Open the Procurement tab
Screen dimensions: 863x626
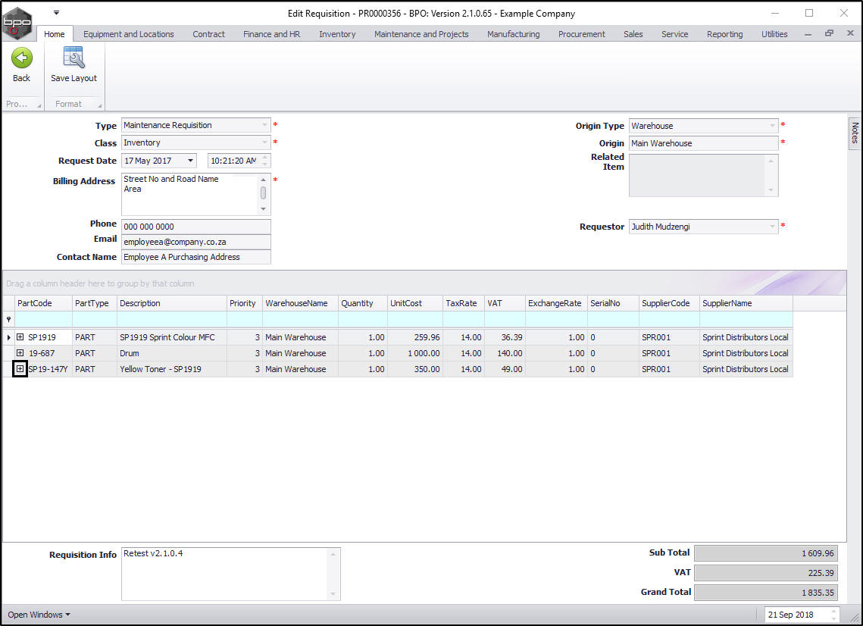[x=582, y=33]
